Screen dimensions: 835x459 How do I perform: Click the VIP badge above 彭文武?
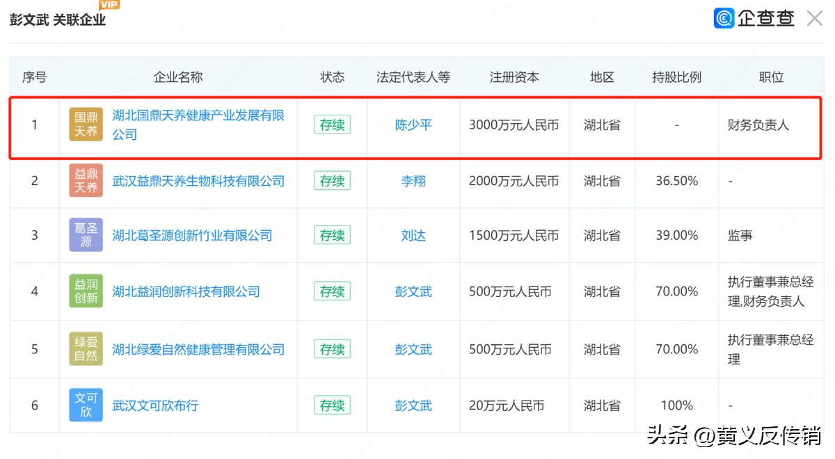point(108,5)
